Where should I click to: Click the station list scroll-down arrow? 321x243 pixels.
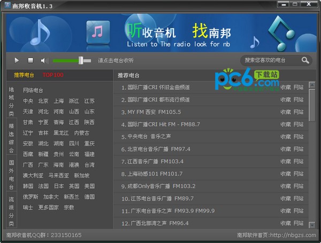[312, 225]
